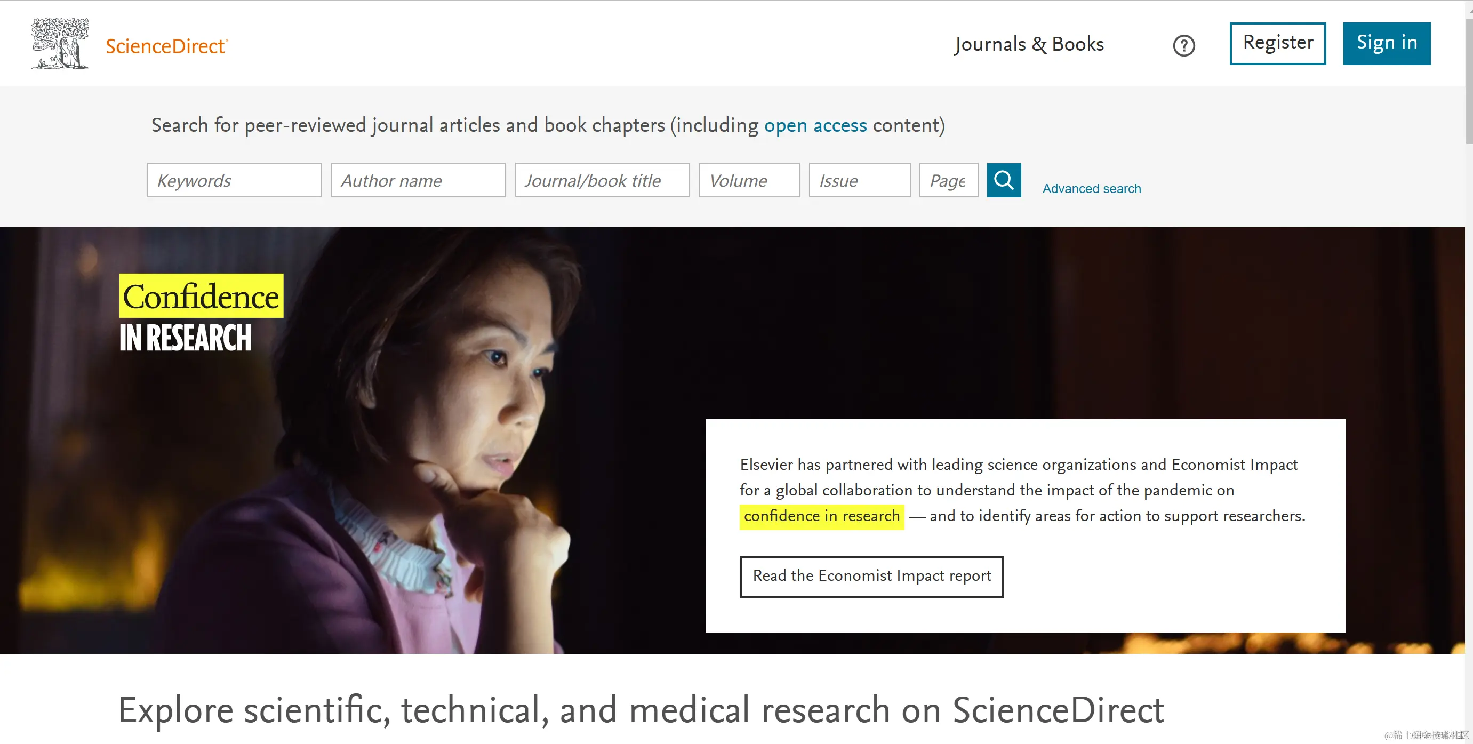Click highlighted confidence in research link
The width and height of the screenshot is (1473, 744).
821,516
